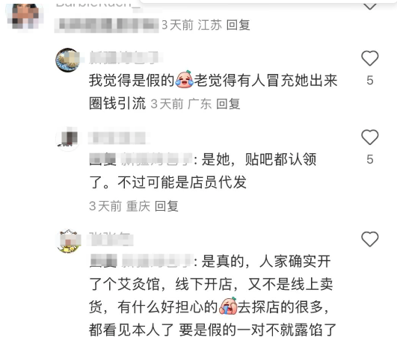The image size is (397, 352).
Task: Open the blurred username above 是她 reply
Action: pyautogui.click(x=117, y=138)
